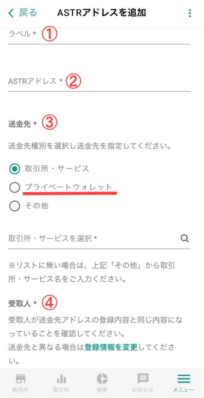Tap the 資産 pie chart icon
Image resolution: width=204 pixels, height=398 pixels.
(102, 379)
